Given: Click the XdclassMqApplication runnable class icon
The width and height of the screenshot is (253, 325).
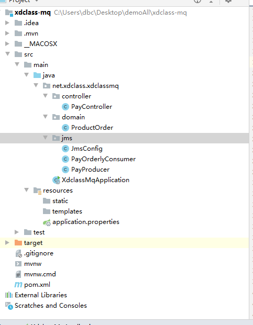Looking at the screenshot, I should click(56, 180).
